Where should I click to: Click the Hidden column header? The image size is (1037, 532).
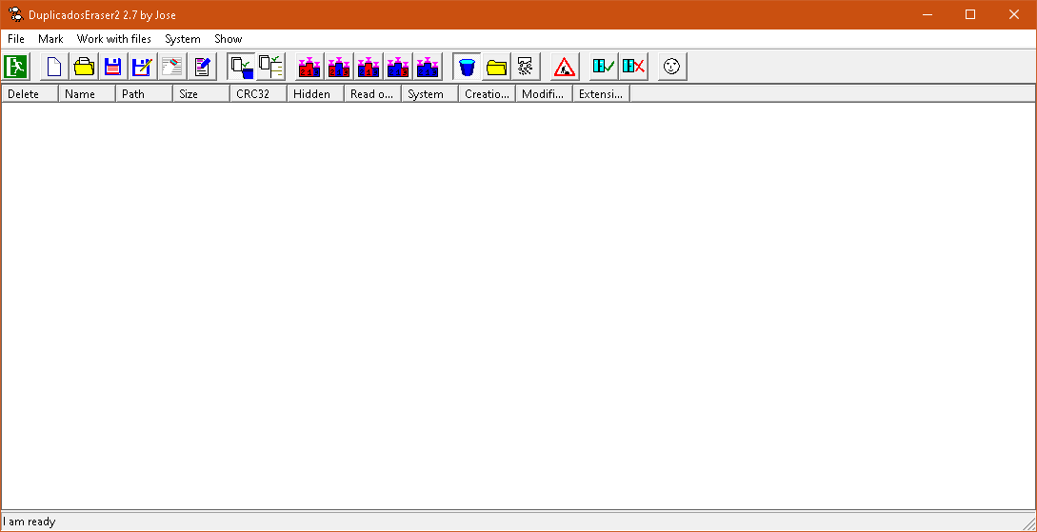[314, 94]
